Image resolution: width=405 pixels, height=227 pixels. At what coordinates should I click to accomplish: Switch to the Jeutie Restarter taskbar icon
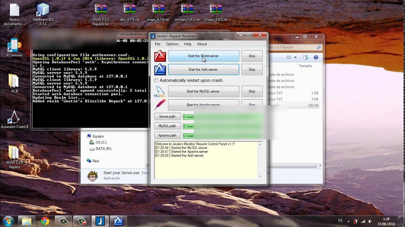100,221
